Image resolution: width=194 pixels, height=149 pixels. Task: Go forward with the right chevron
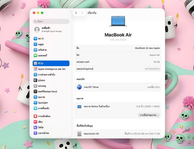point(82,13)
